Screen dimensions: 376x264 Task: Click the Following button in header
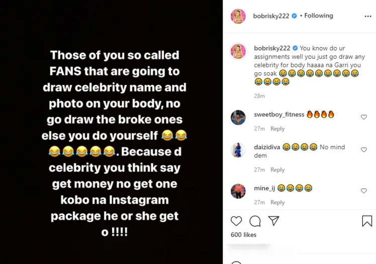[x=319, y=16]
